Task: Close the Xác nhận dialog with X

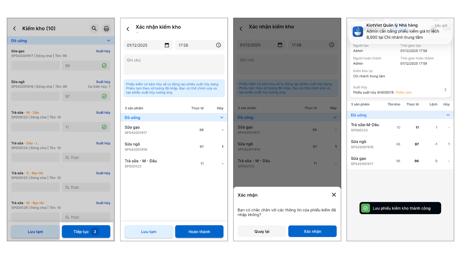Action: pyautogui.click(x=334, y=195)
